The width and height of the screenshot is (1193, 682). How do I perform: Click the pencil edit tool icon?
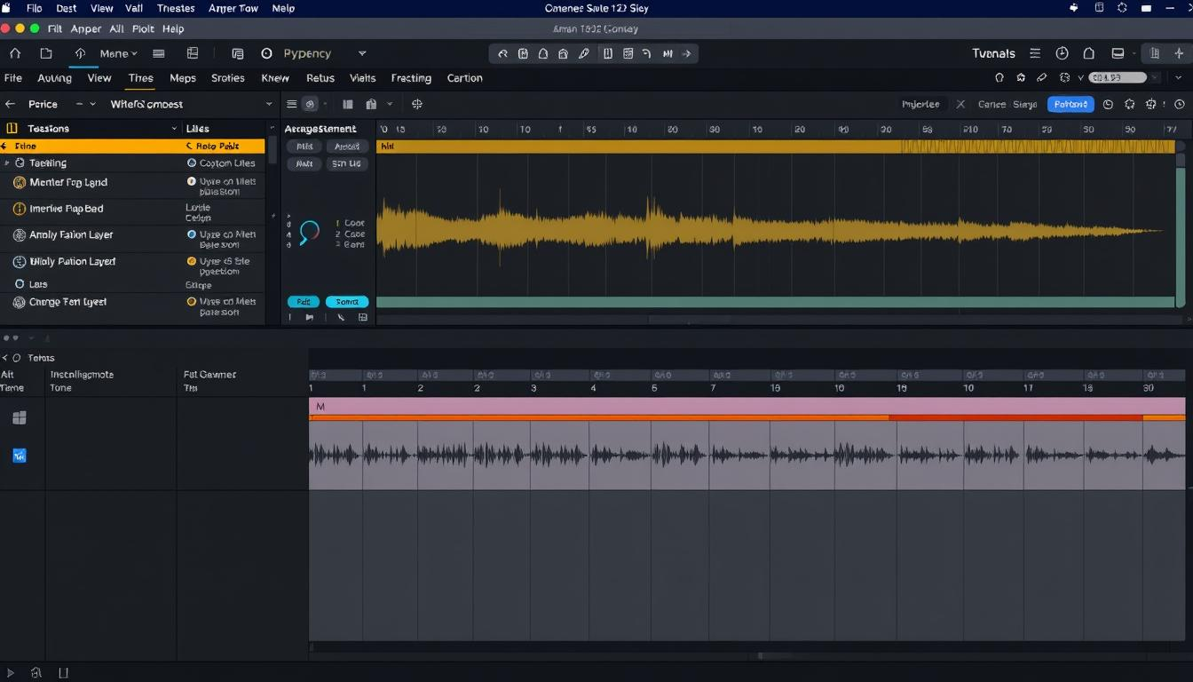click(x=584, y=53)
